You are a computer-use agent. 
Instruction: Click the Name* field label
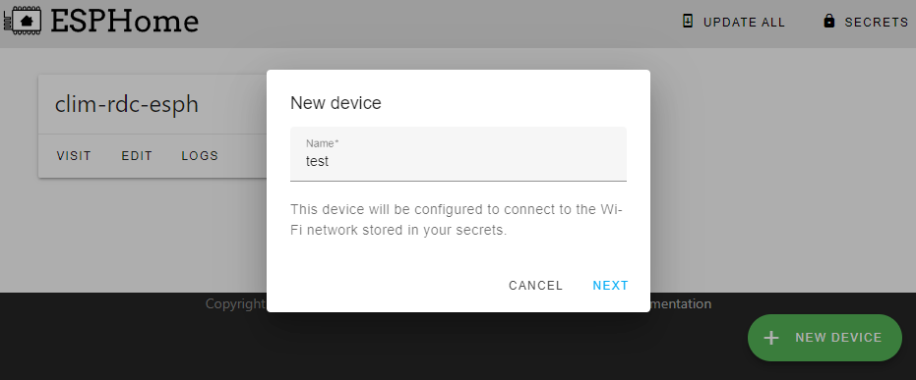pyautogui.click(x=323, y=142)
